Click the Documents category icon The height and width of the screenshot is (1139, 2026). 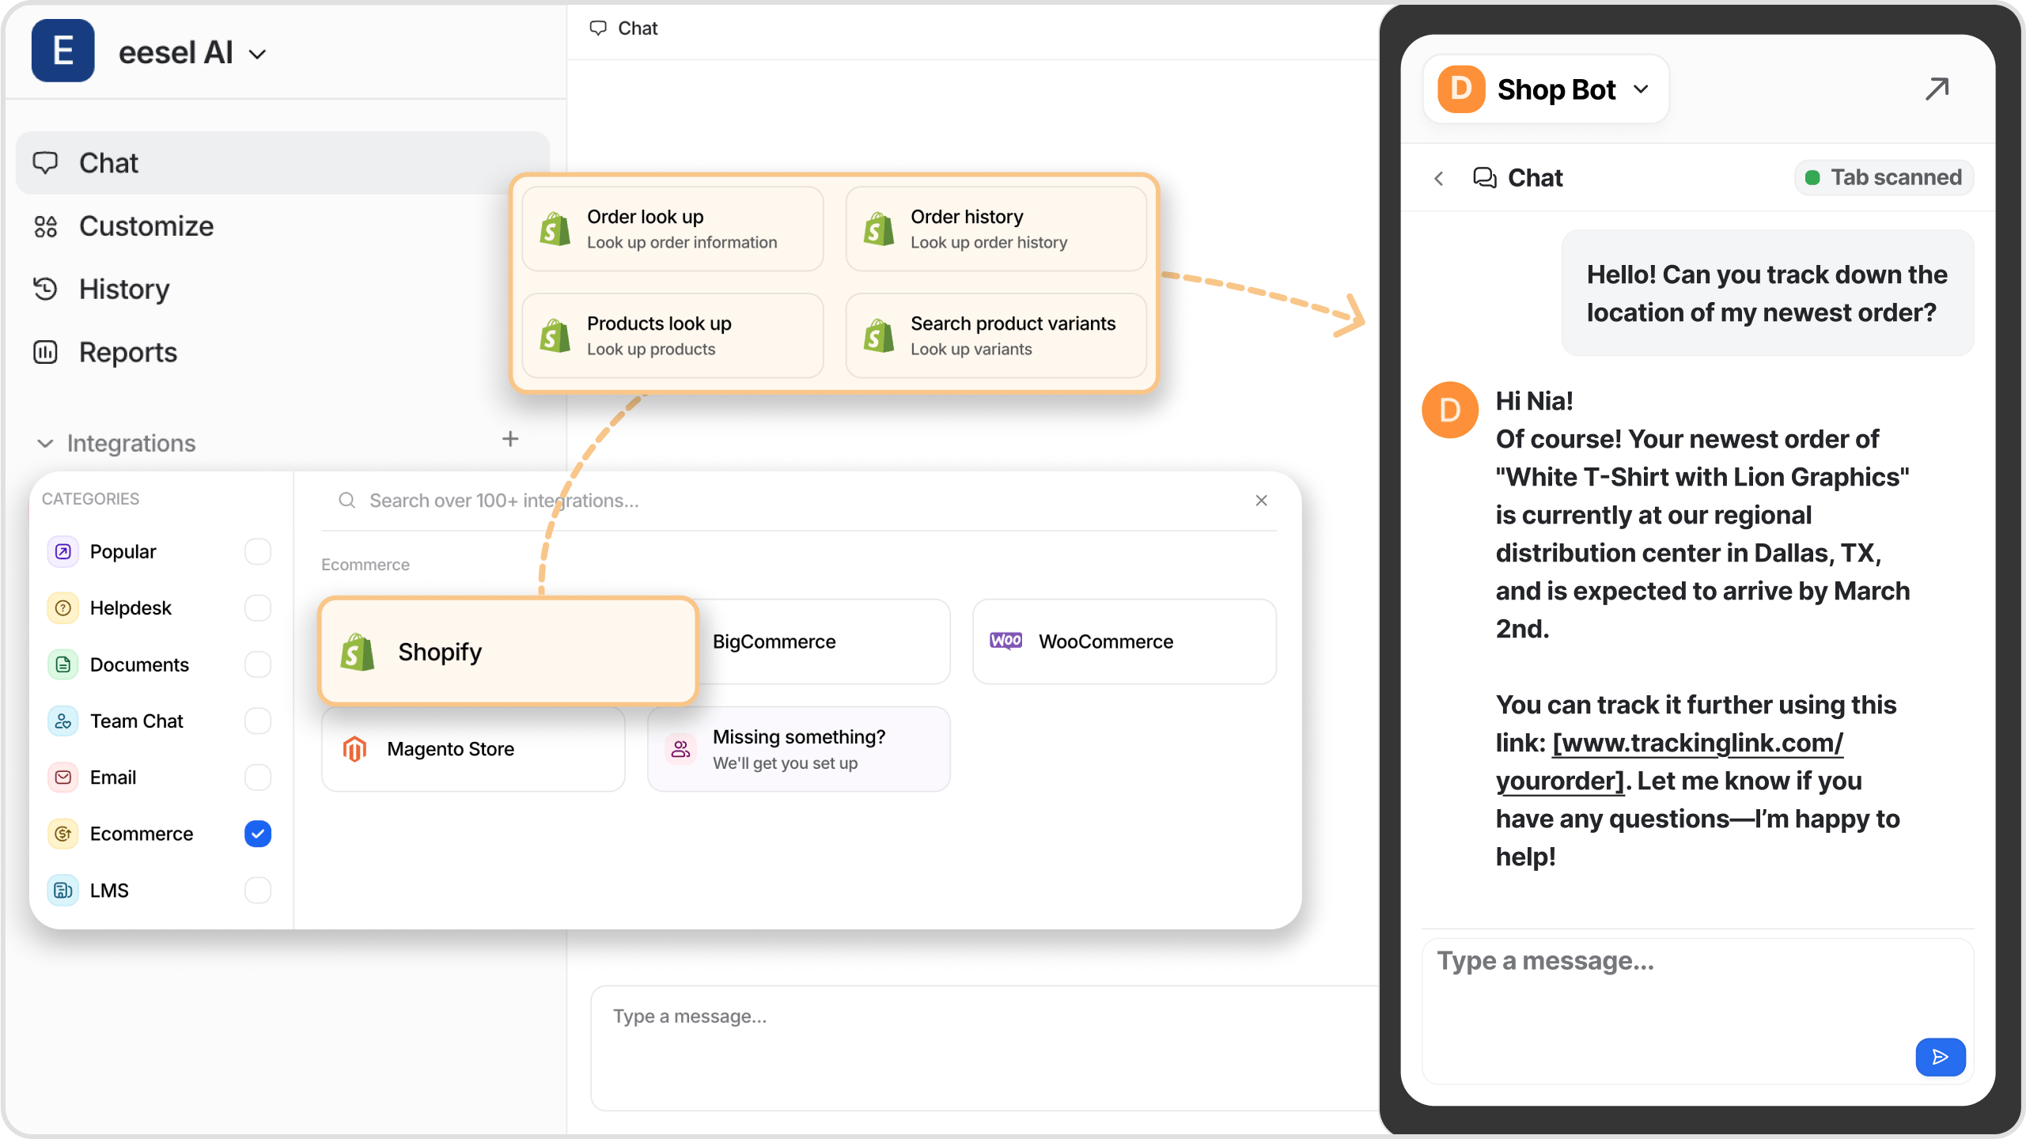[63, 664]
